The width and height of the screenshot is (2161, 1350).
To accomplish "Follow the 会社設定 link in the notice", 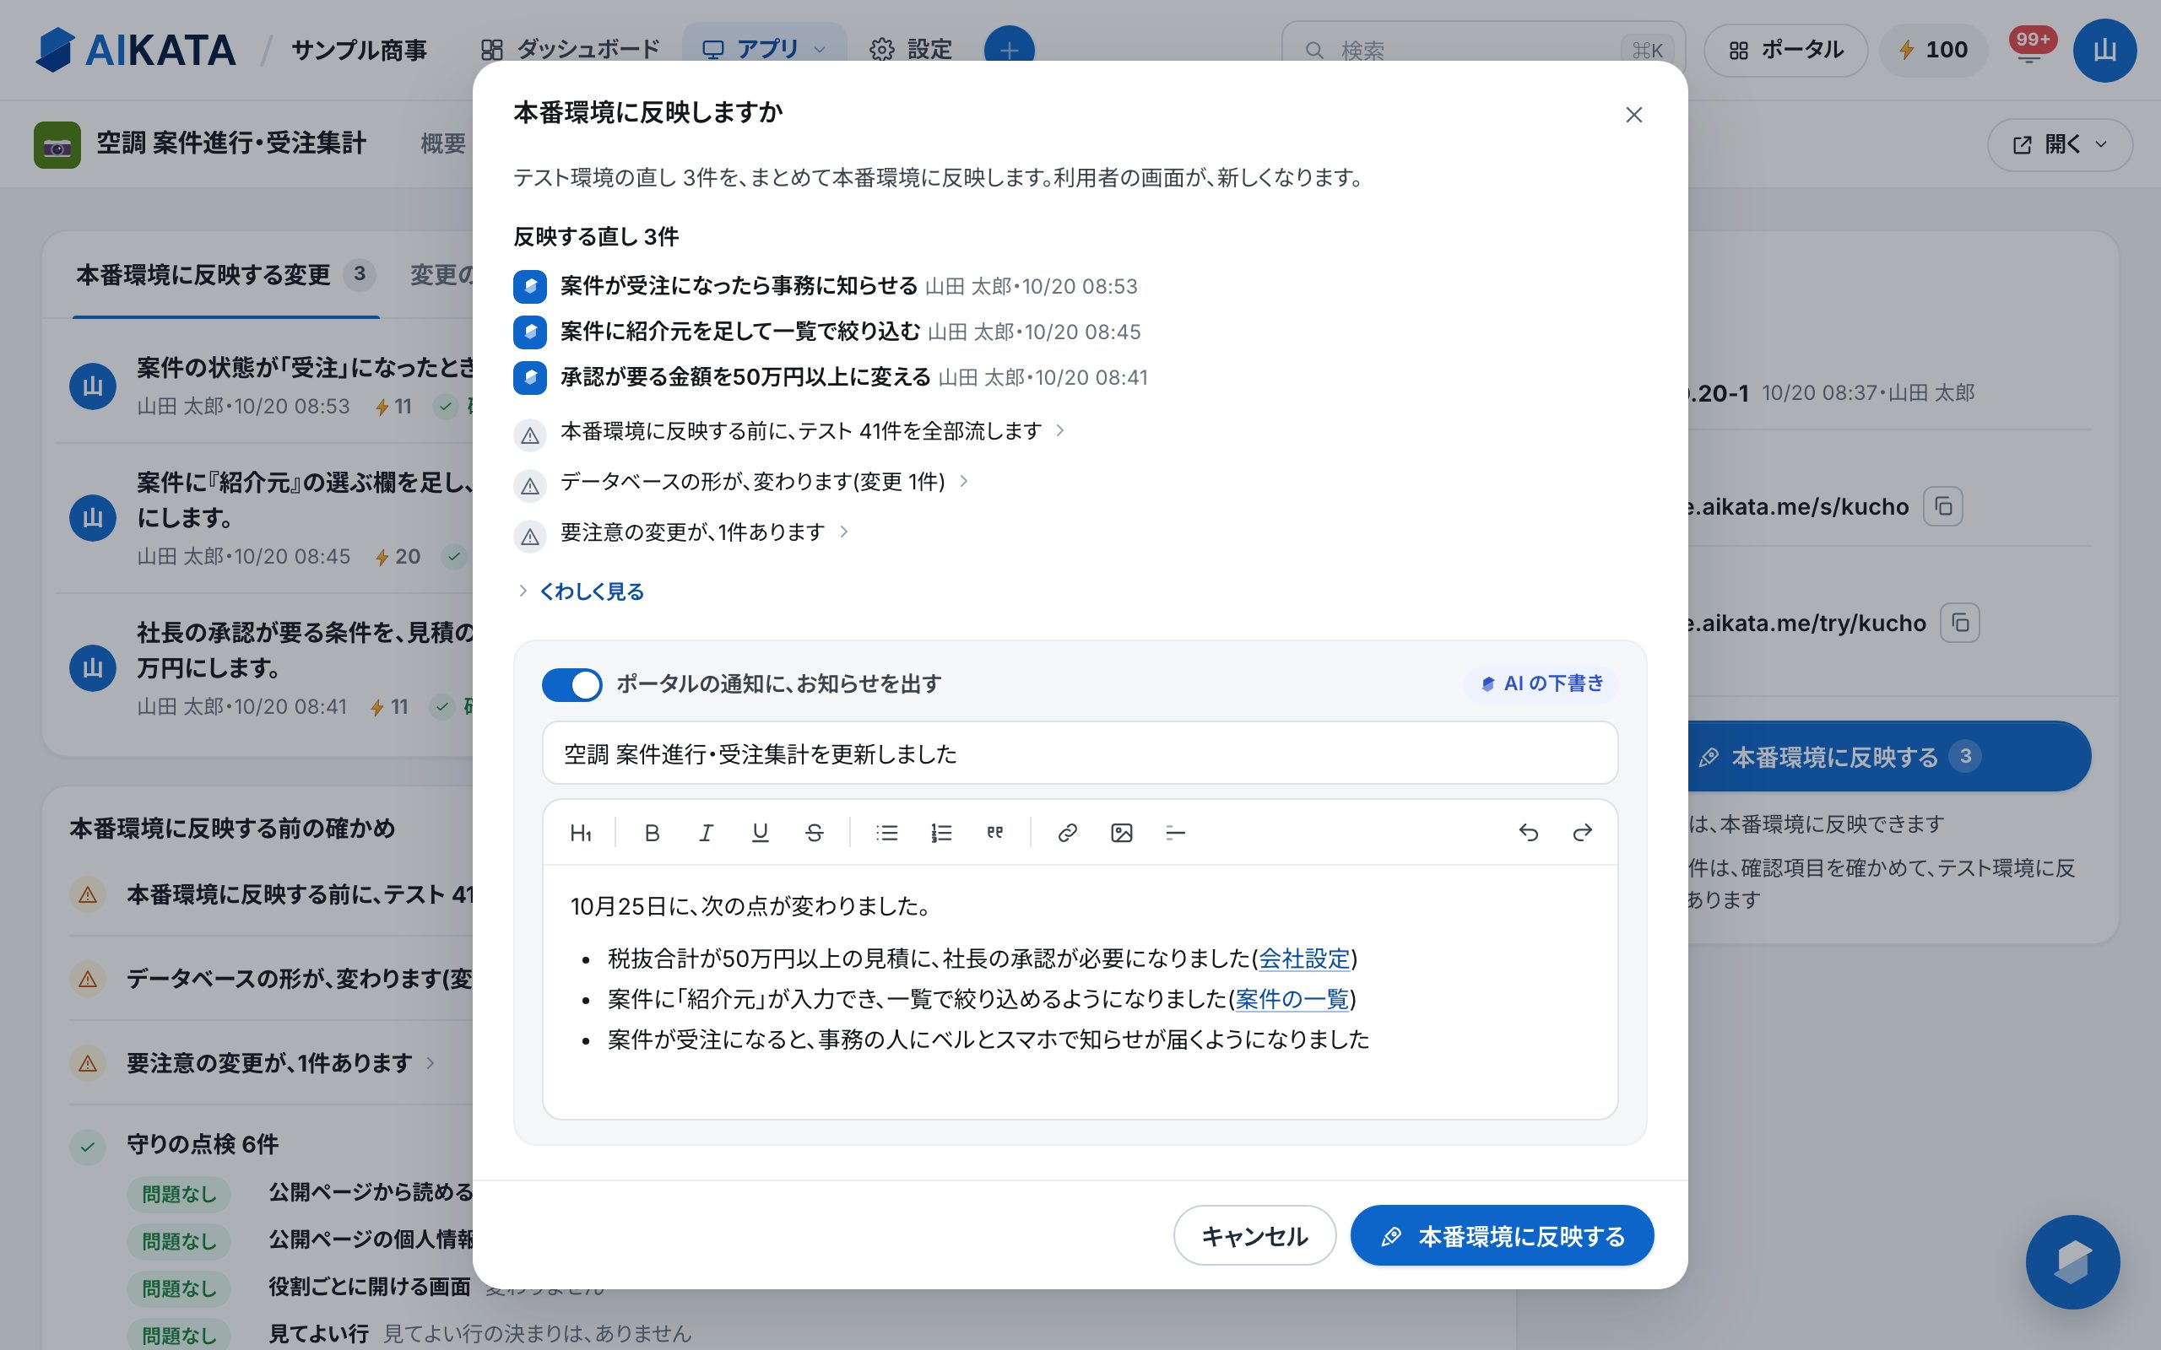I will click(x=1303, y=959).
